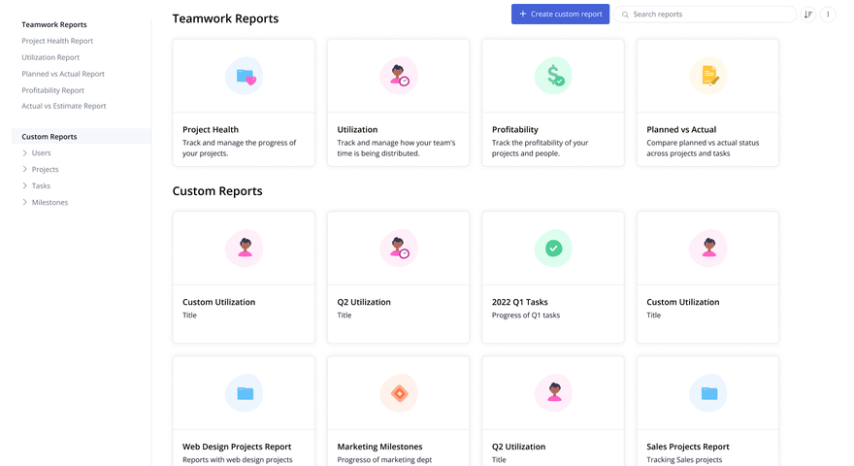Focus the Search reports input field
The image size is (854, 466).
706,15
